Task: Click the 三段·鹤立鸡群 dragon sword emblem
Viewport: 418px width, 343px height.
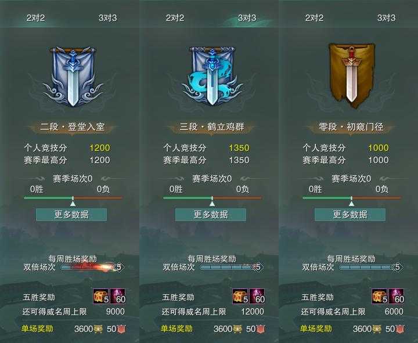Action: (212, 76)
